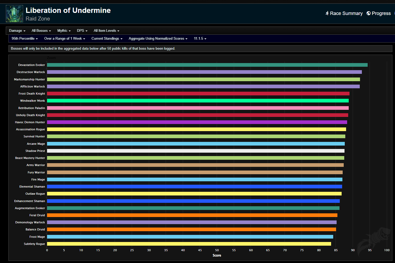Open the Mythic difficulty dropdown
This screenshot has width=395, height=263.
click(x=64, y=31)
